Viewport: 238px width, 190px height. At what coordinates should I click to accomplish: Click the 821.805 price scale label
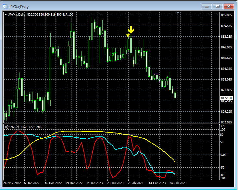pos(226,90)
